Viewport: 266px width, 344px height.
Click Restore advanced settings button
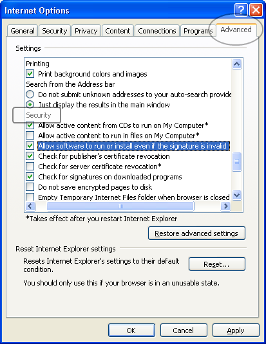point(196,233)
